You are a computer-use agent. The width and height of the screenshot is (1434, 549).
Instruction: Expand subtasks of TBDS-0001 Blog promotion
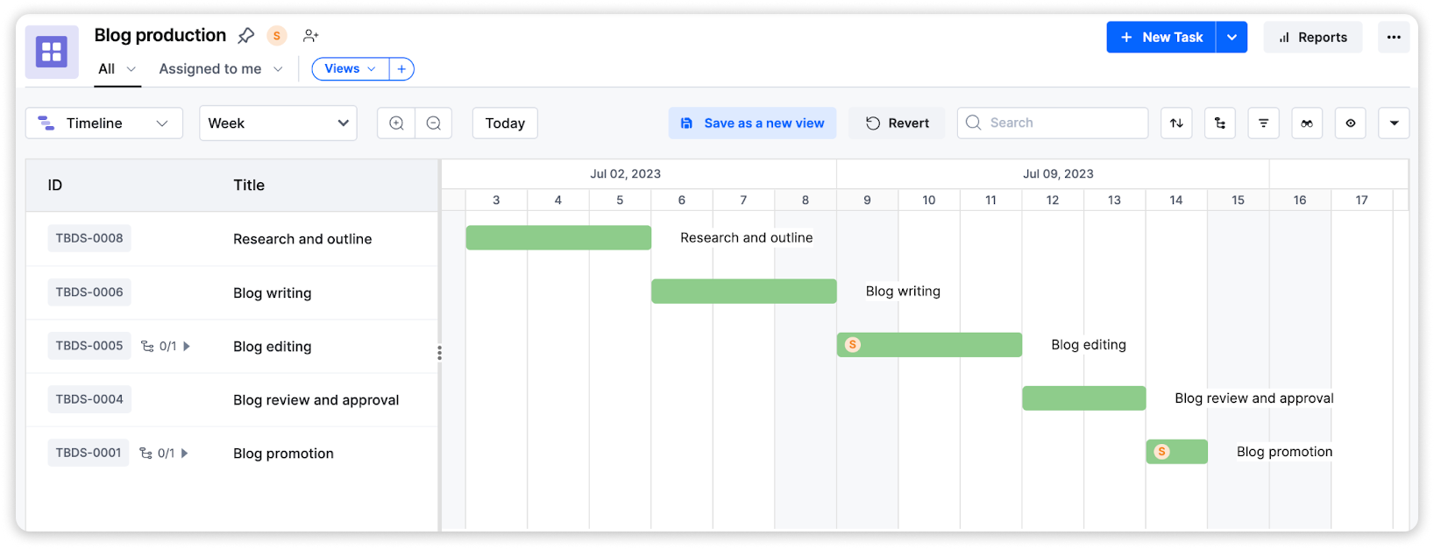pos(185,454)
